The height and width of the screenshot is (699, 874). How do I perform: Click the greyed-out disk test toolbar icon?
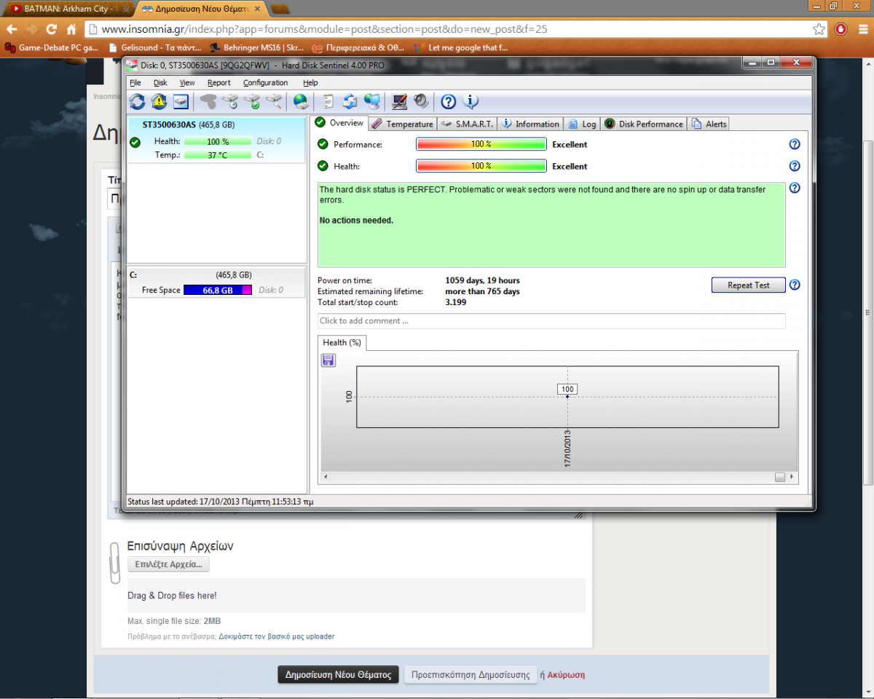coord(208,101)
